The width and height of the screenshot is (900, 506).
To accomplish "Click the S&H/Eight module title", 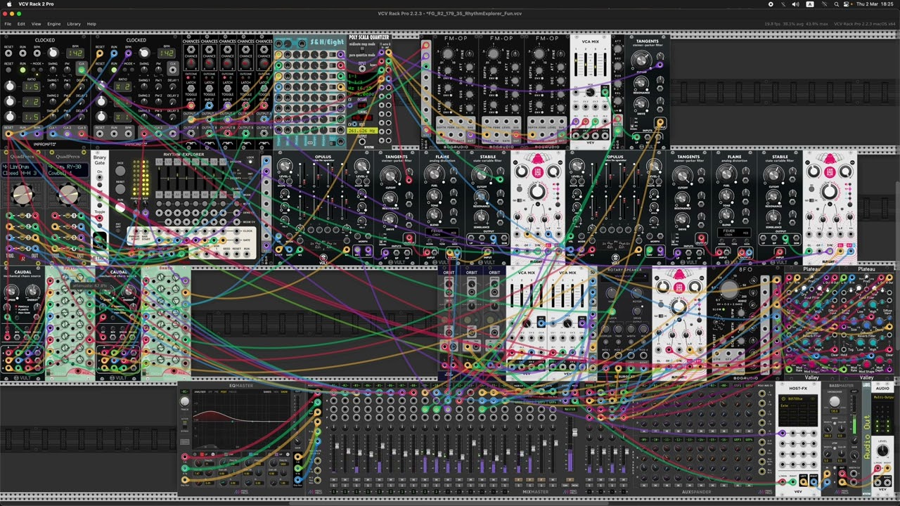I will (x=327, y=41).
